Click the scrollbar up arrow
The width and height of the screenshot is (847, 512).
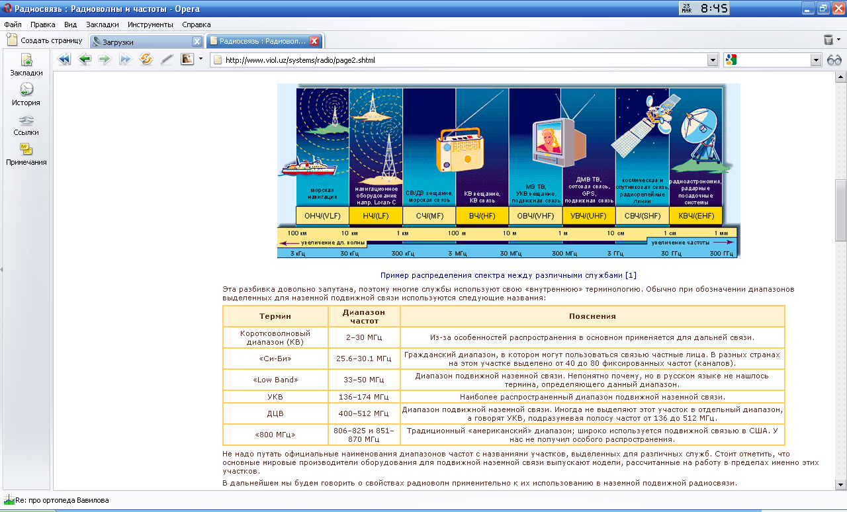point(841,77)
